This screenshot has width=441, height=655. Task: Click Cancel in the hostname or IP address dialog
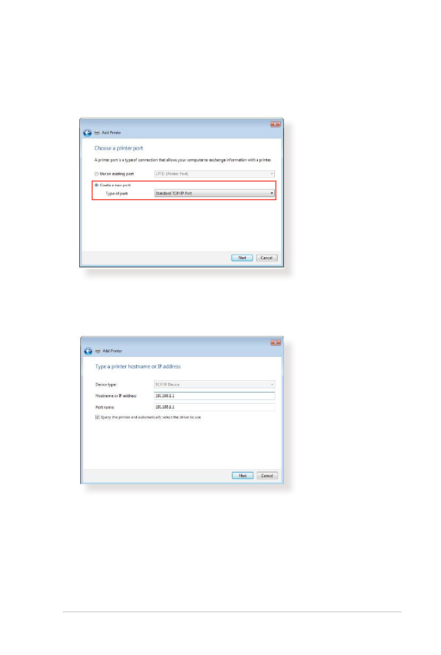(267, 476)
